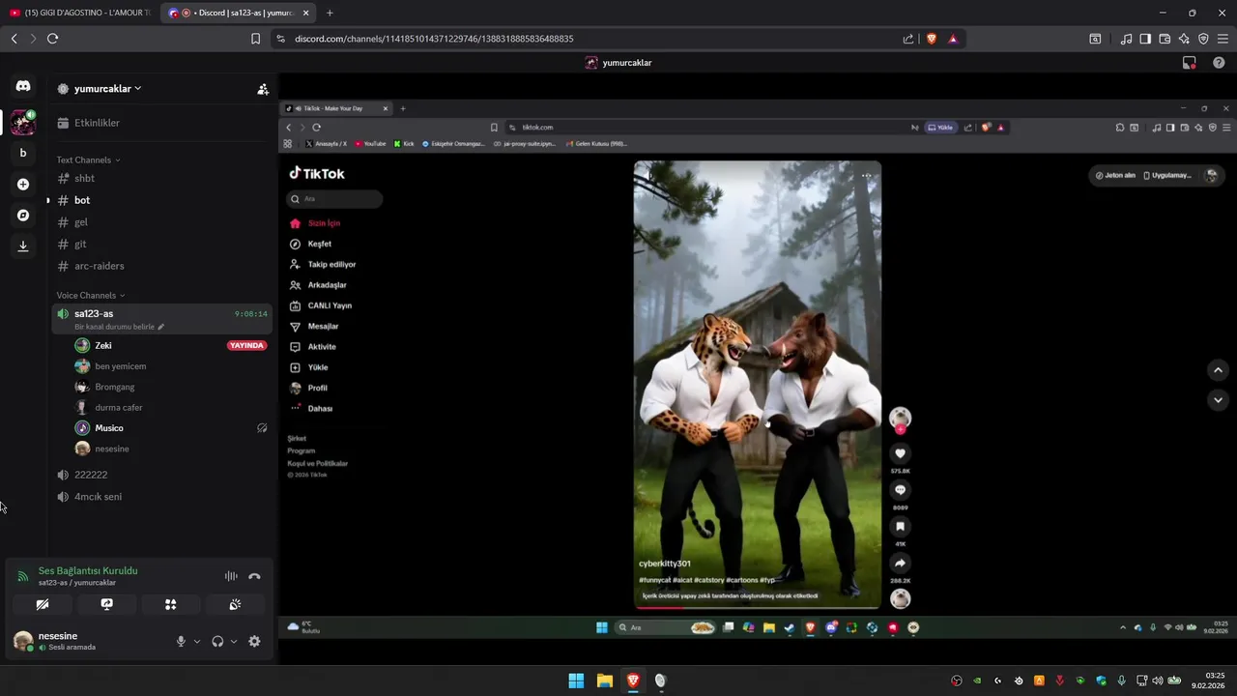Click user durma cafer in voice list

pyautogui.click(x=118, y=407)
